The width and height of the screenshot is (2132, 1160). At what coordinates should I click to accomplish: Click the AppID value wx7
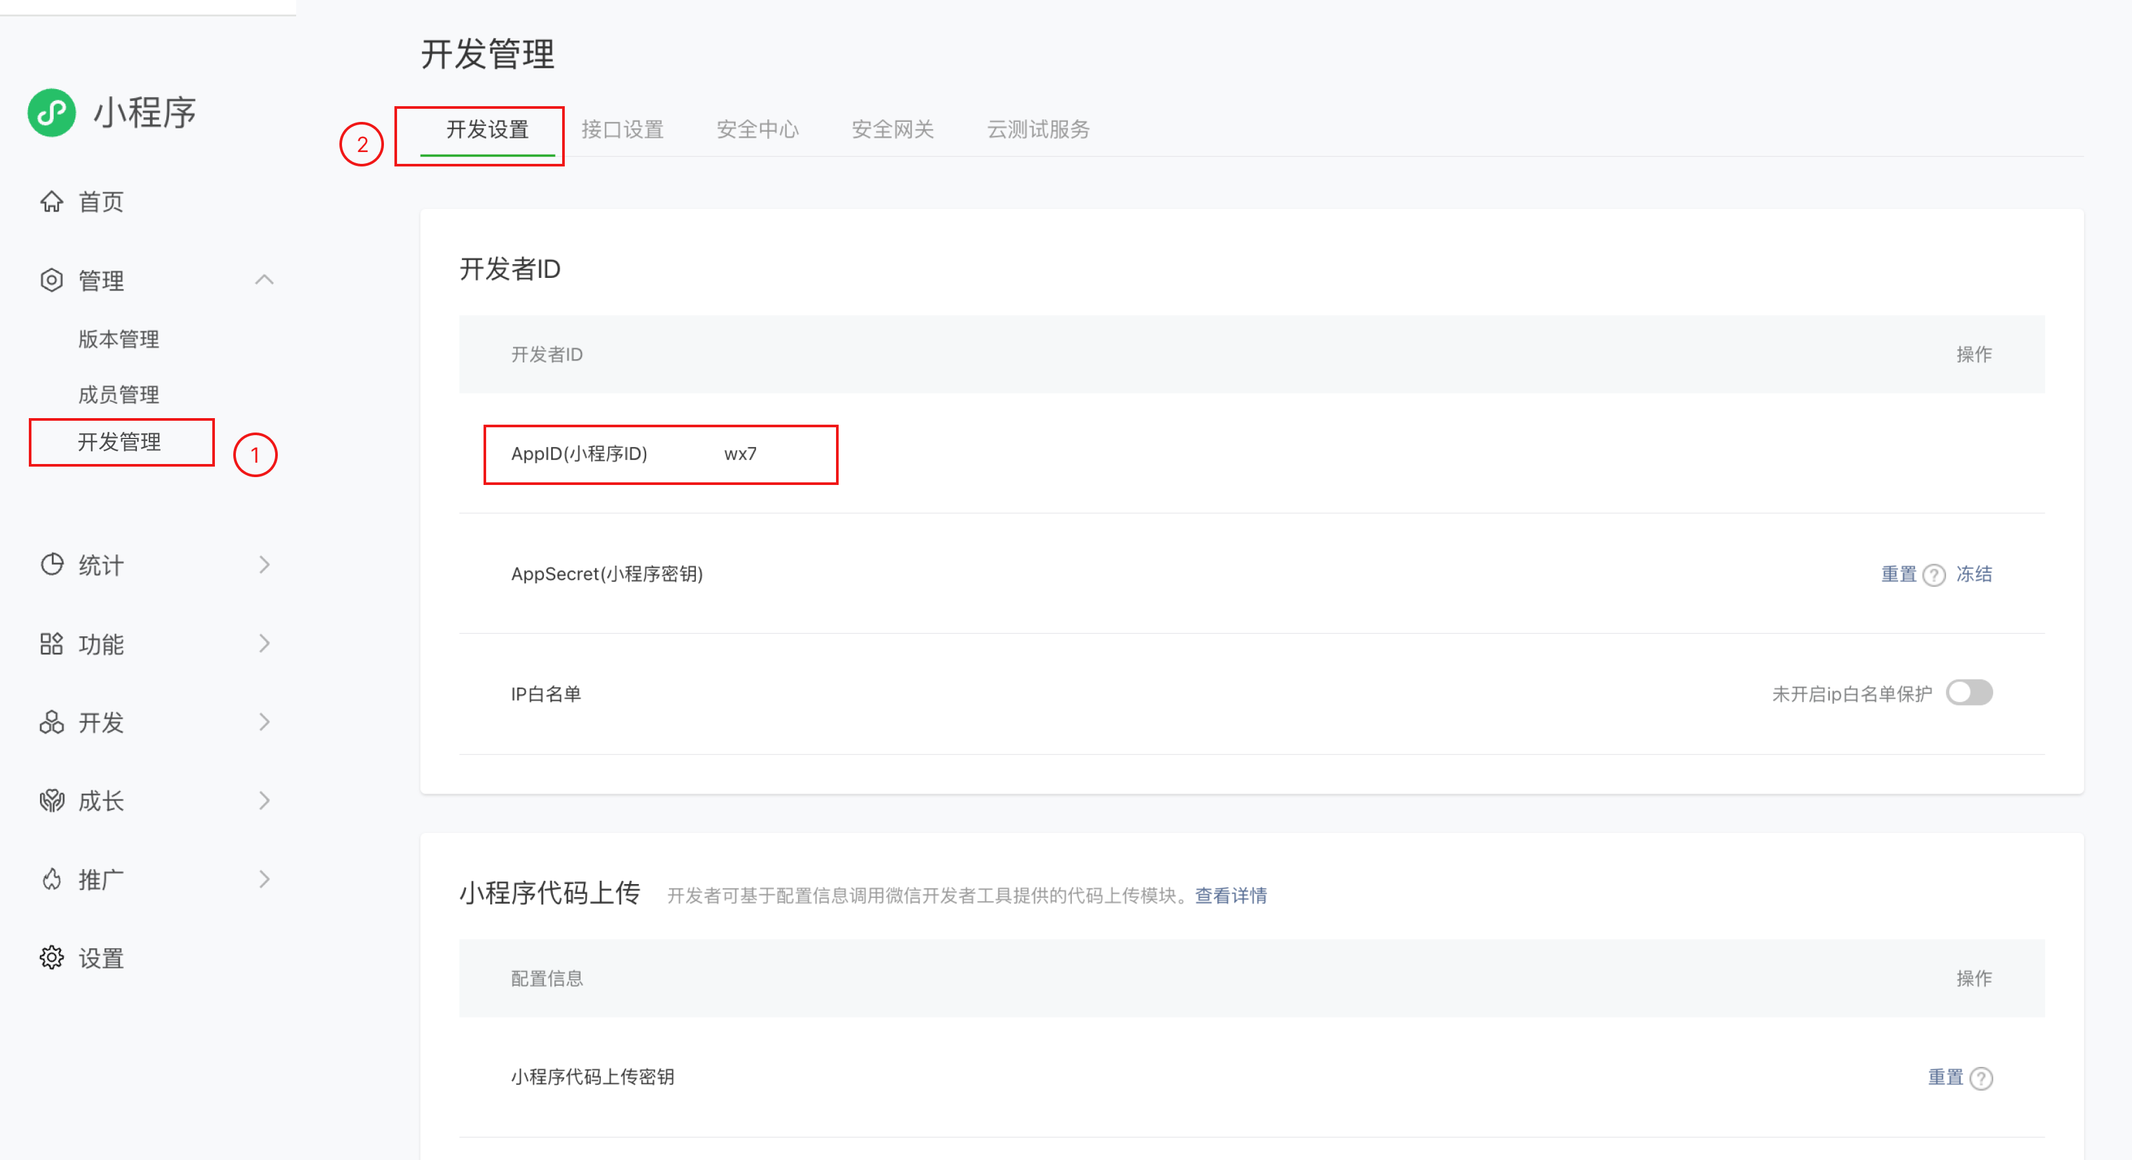pos(740,454)
